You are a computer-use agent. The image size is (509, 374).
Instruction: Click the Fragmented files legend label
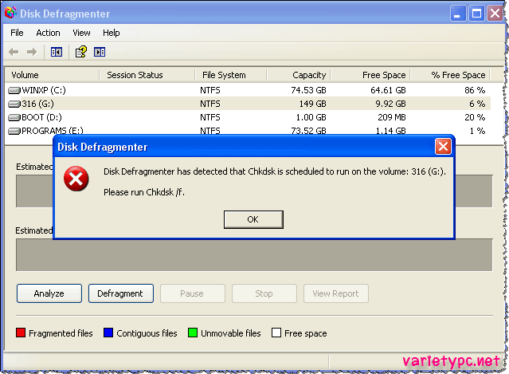[x=61, y=333]
